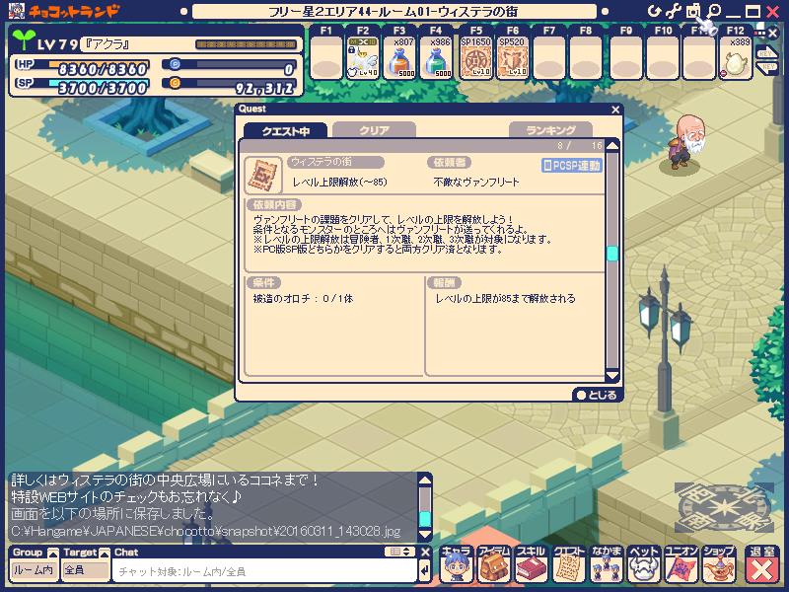Close the Quest window with the X

[x=614, y=110]
